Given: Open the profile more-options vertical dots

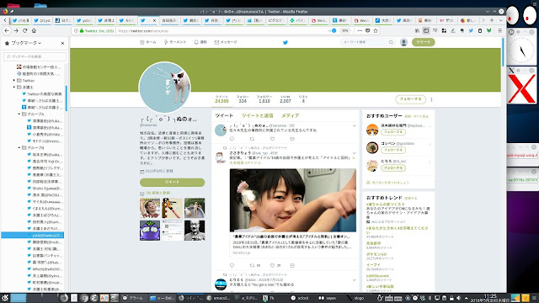Looking at the screenshot, I should point(431,99).
